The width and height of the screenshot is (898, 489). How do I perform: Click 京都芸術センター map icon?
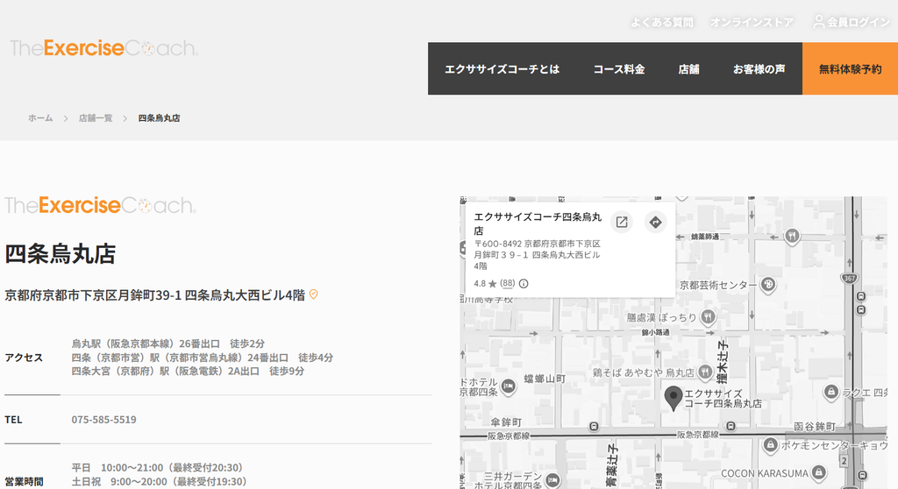pyautogui.click(x=768, y=285)
